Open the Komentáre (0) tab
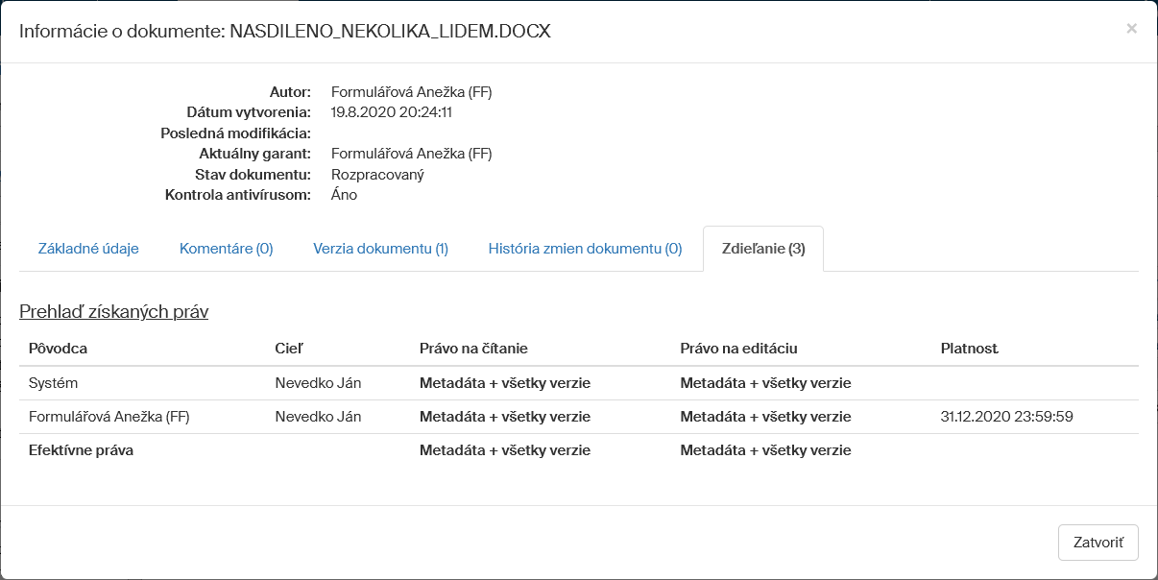The image size is (1158, 580). point(227,249)
